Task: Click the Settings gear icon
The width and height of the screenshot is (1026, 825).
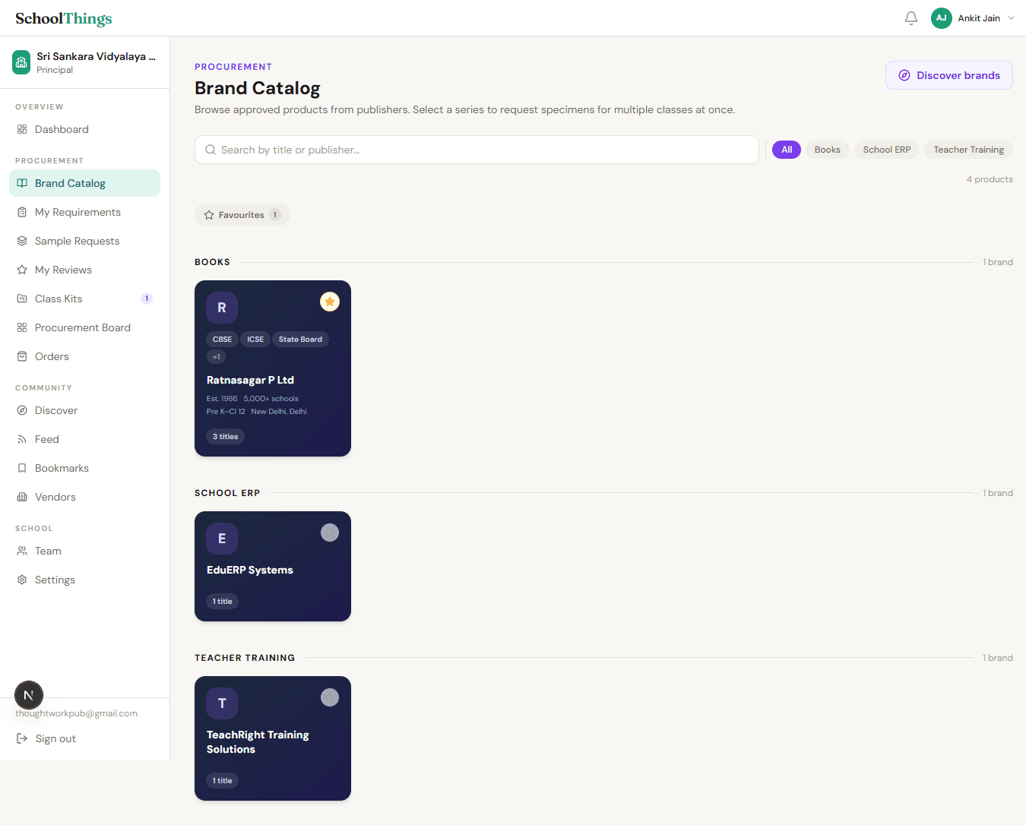Action: point(22,580)
